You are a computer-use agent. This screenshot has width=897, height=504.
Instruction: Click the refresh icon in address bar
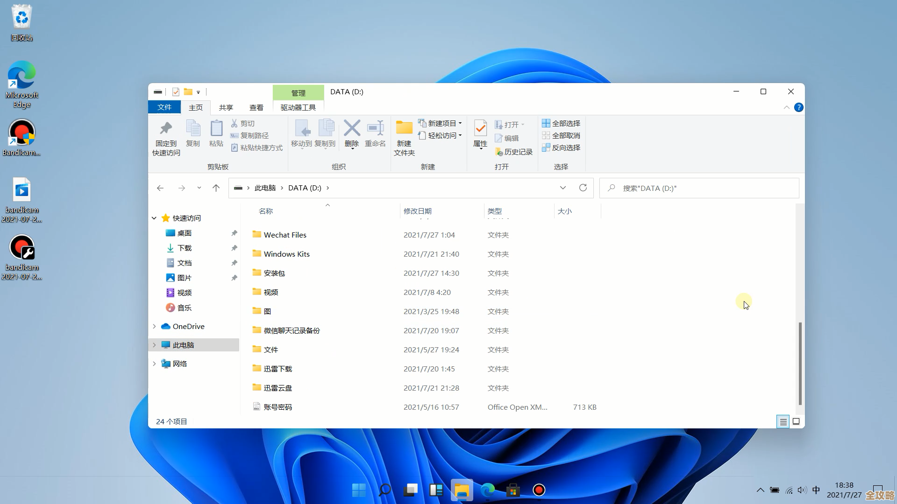(x=583, y=188)
